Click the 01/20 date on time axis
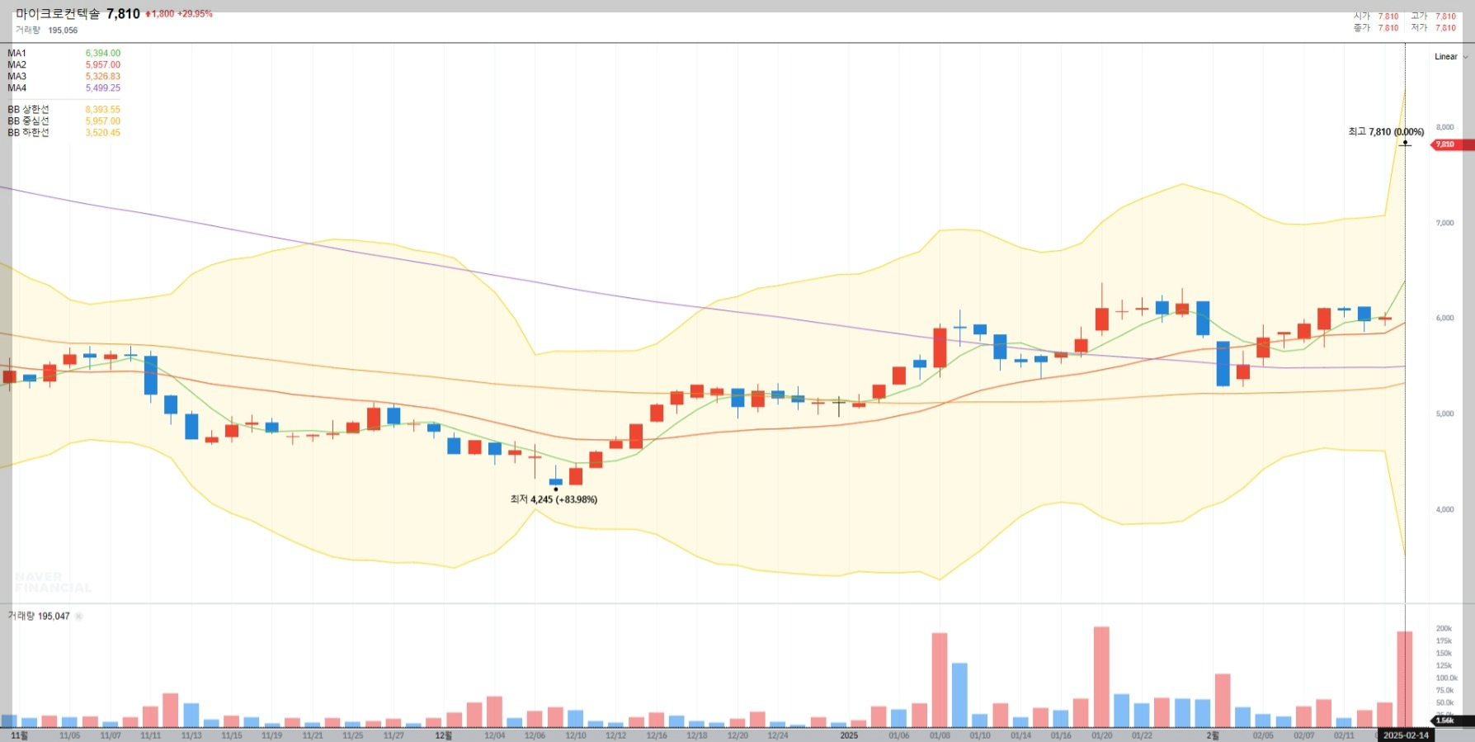The image size is (1475, 742). point(1101,735)
